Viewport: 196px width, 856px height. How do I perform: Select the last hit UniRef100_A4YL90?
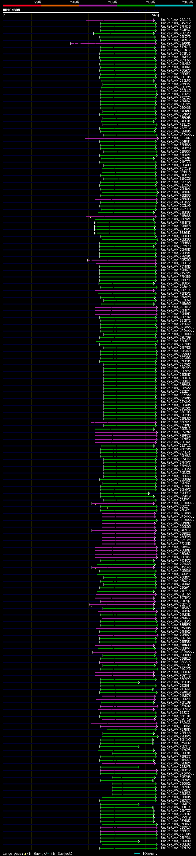(176, 848)
